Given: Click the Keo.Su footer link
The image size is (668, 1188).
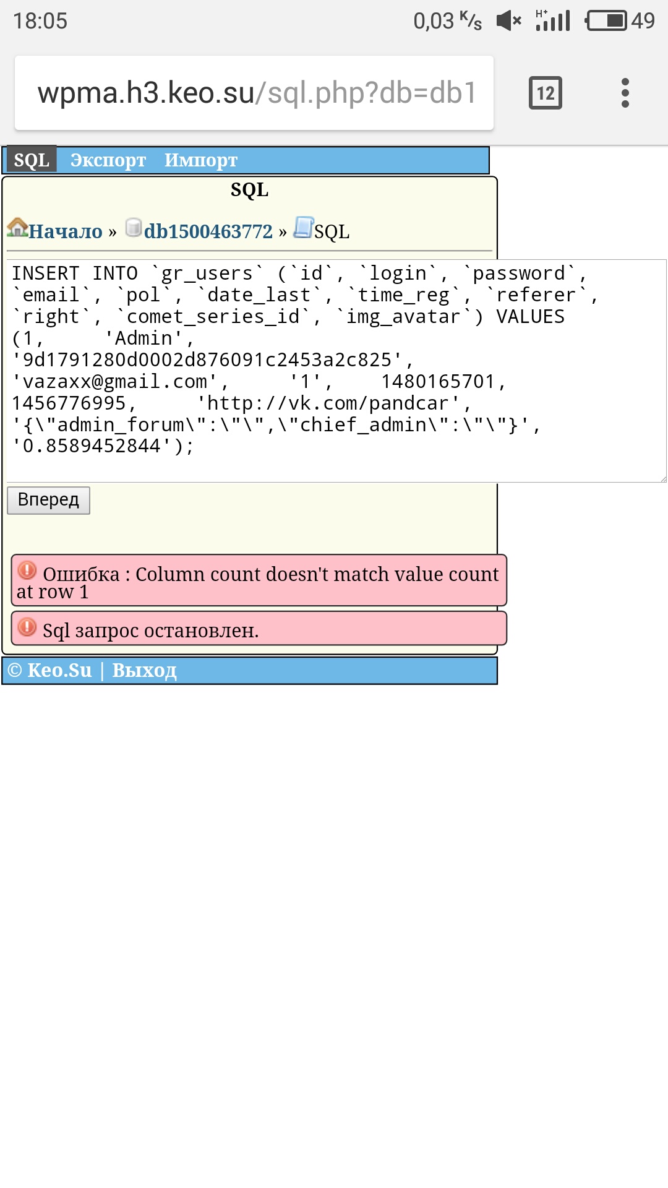Looking at the screenshot, I should pyautogui.click(x=59, y=670).
